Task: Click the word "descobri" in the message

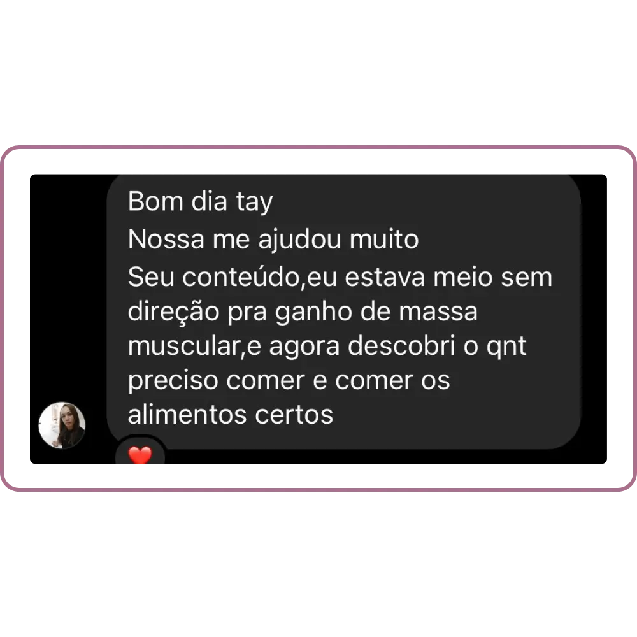Action: pos(401,346)
